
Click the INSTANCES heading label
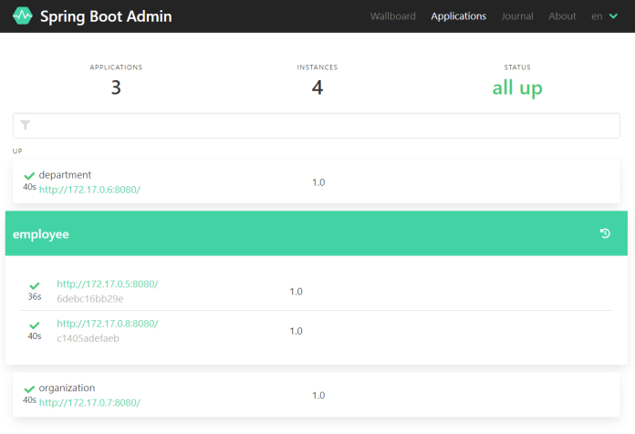(317, 67)
